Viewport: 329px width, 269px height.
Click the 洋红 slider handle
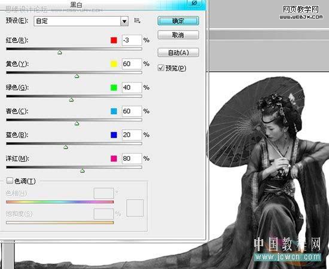point(83,171)
